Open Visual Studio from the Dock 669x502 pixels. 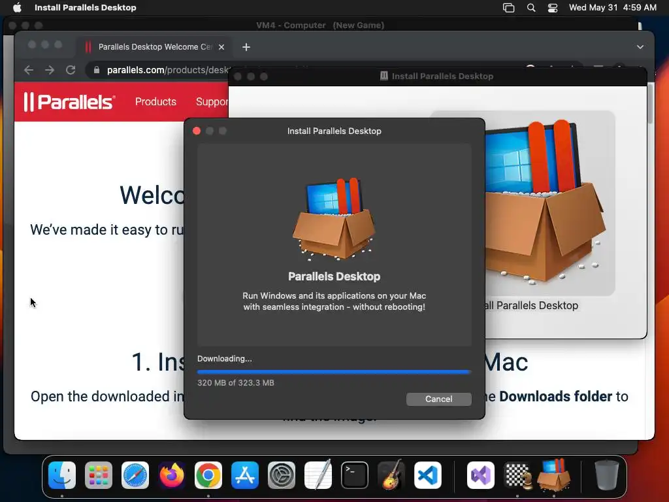pyautogui.click(x=481, y=475)
